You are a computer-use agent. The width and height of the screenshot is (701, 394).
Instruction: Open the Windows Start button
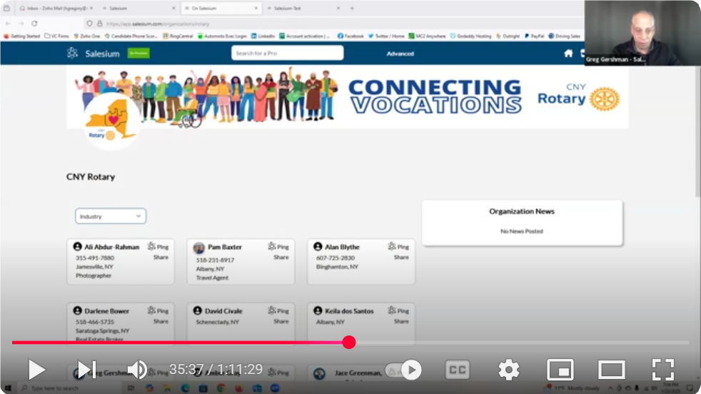[x=8, y=388]
